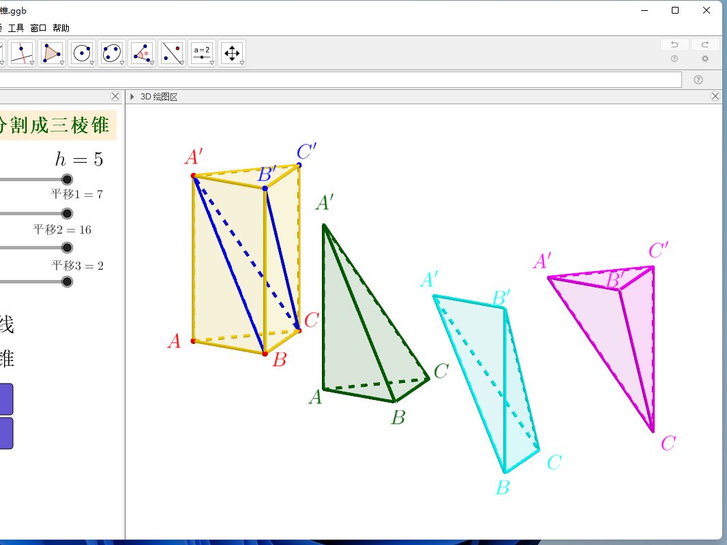Click the "平移1 = 7" label
This screenshot has height=545, width=727.
click(x=77, y=194)
